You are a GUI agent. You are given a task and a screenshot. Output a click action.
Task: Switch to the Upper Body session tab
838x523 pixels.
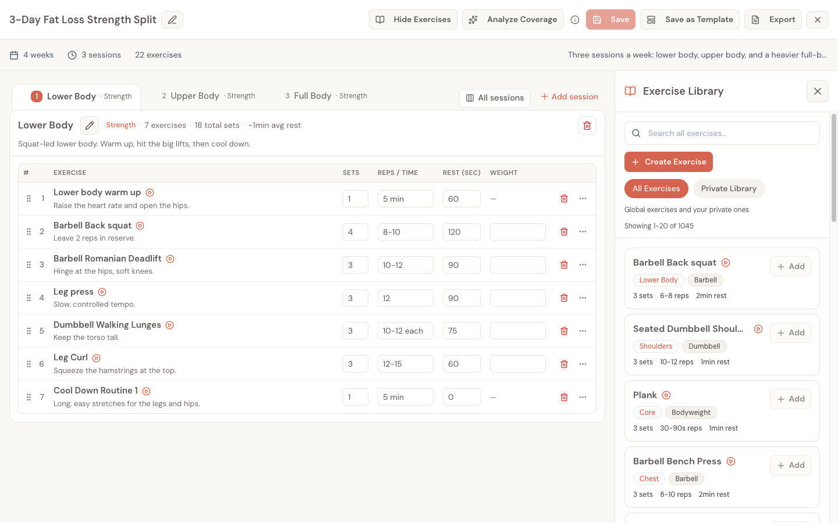(x=208, y=96)
